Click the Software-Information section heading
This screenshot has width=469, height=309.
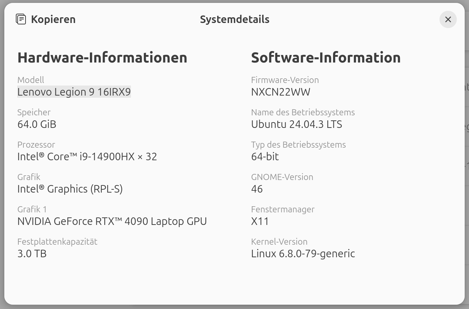point(326,57)
